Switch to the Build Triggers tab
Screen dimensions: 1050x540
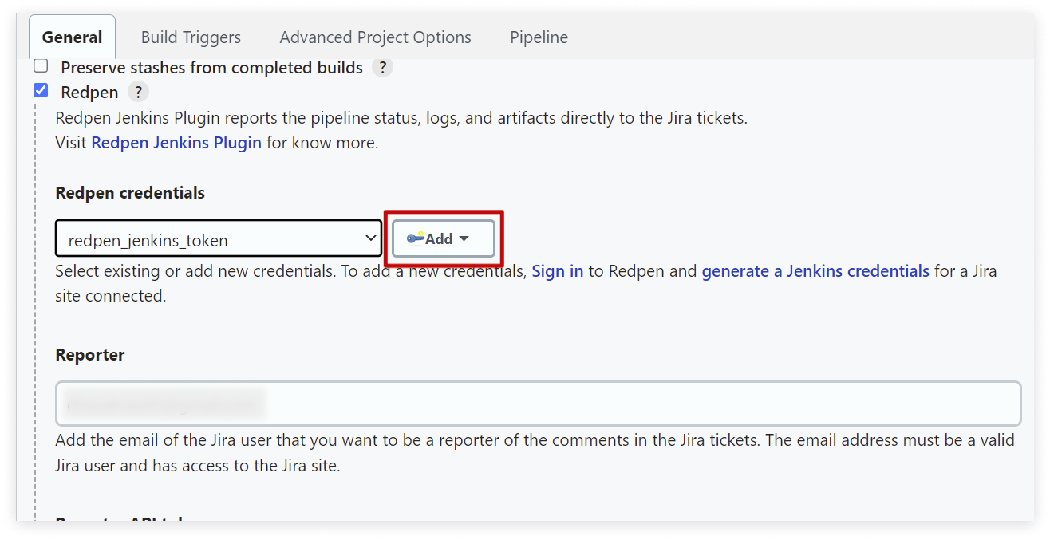point(191,37)
